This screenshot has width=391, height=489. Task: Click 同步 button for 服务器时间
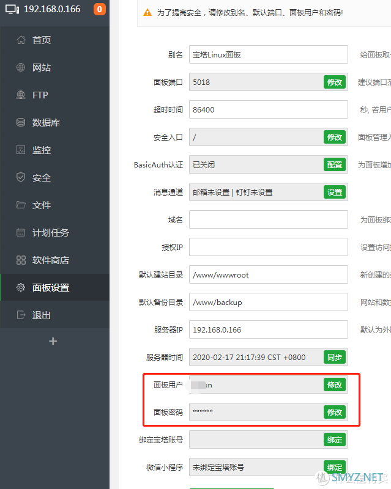click(x=335, y=358)
